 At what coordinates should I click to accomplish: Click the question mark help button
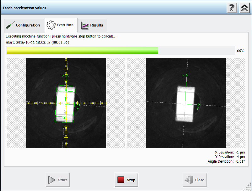pos(232,8)
